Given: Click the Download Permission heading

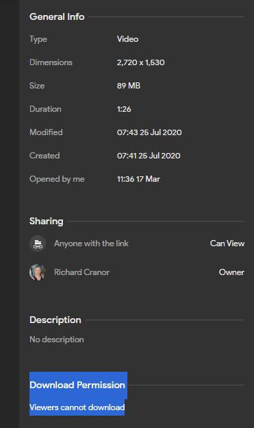Looking at the screenshot, I should click(x=77, y=385).
